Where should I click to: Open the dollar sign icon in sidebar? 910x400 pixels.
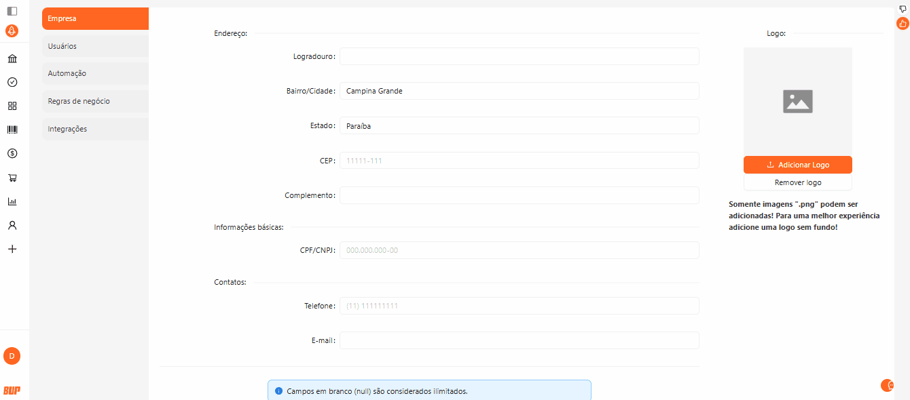point(12,154)
